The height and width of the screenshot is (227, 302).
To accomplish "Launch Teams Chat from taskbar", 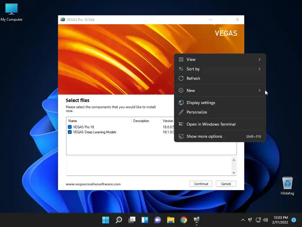I will click(158, 220).
